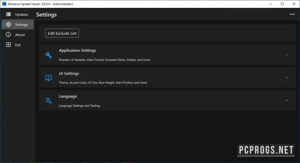Click the Application Settings heading
300x163 pixels.
[x=78, y=50]
